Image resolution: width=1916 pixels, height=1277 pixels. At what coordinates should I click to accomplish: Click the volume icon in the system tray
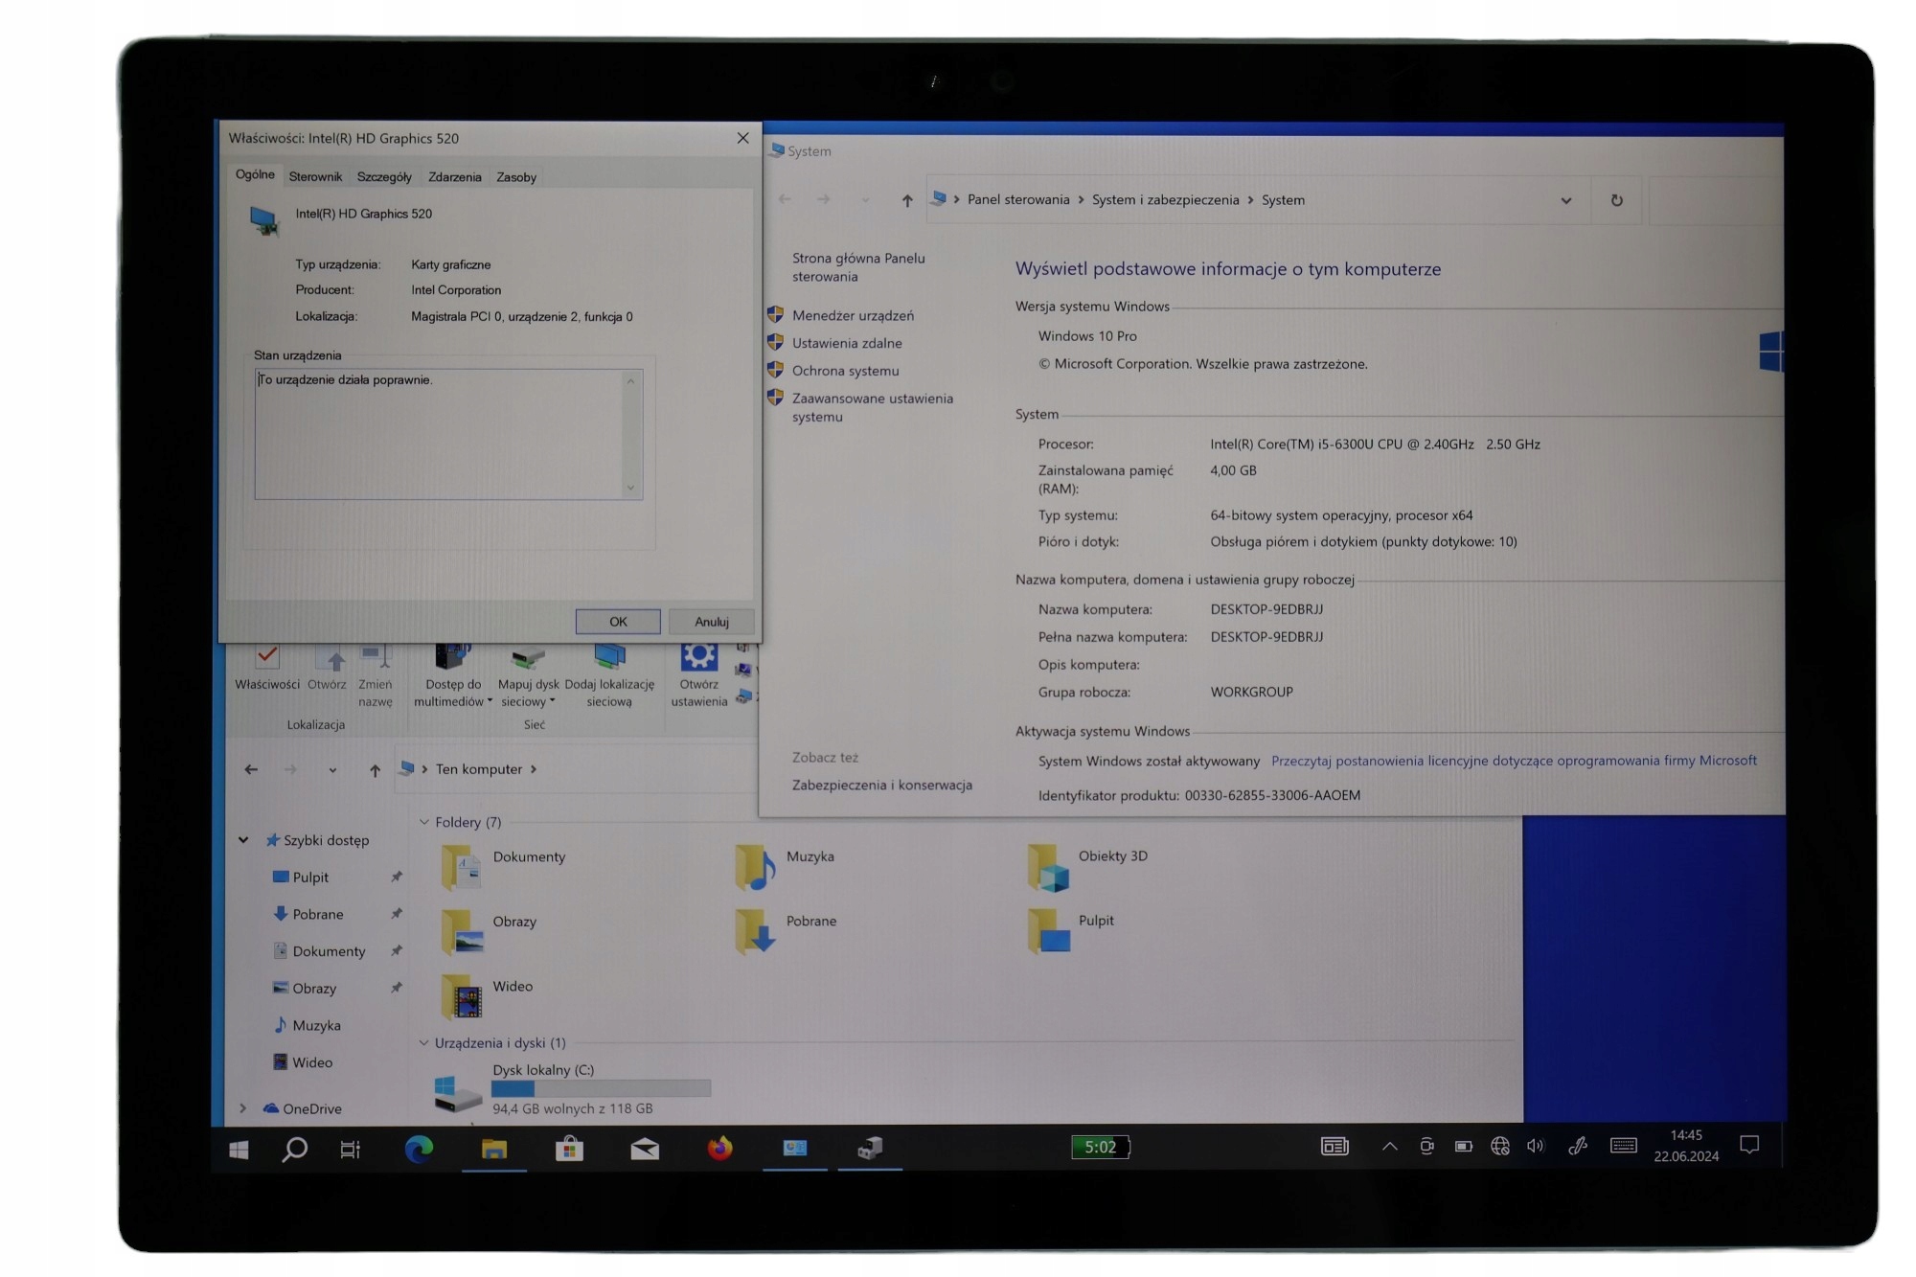(1536, 1146)
